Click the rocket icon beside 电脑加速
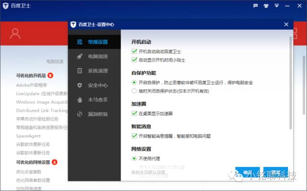The width and height of the screenshot is (307, 191). [80, 57]
